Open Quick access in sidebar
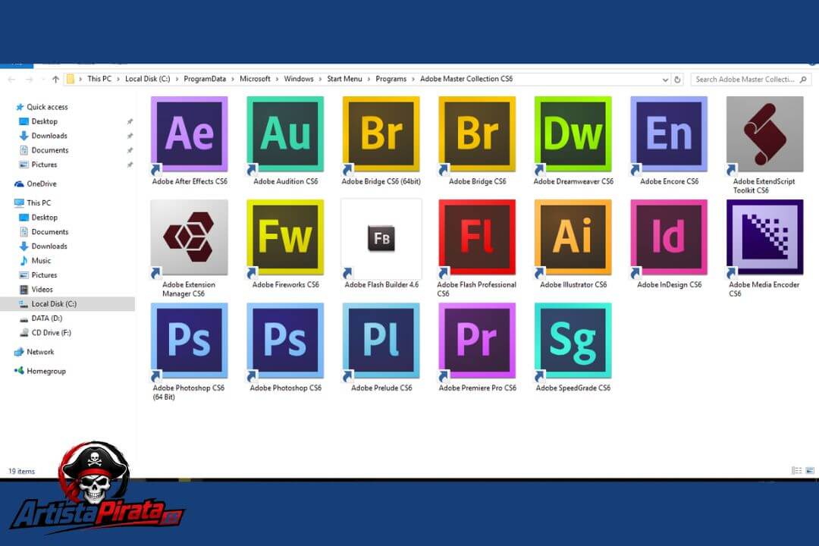Image resolution: width=819 pixels, height=546 pixels. coord(47,107)
